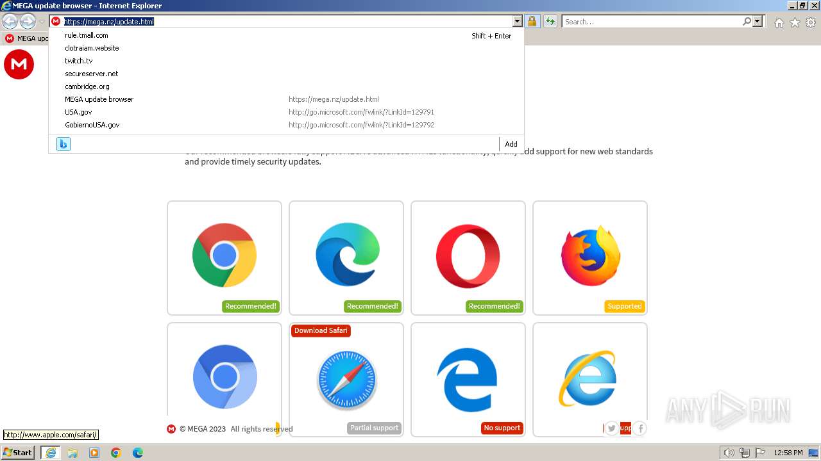Click Safari Partial support badge
This screenshot has height=461, width=821.
click(x=374, y=428)
